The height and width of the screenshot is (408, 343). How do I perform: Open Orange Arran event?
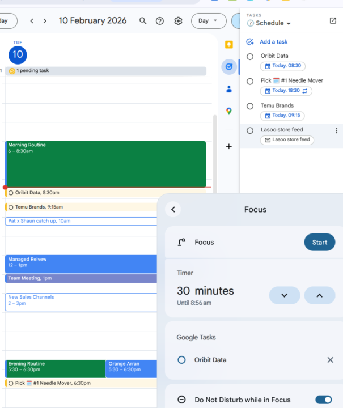click(x=132, y=369)
